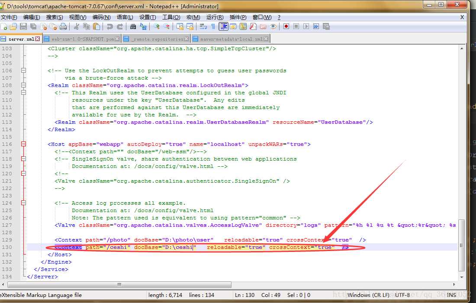Open the 文件(F) menu

point(9,17)
